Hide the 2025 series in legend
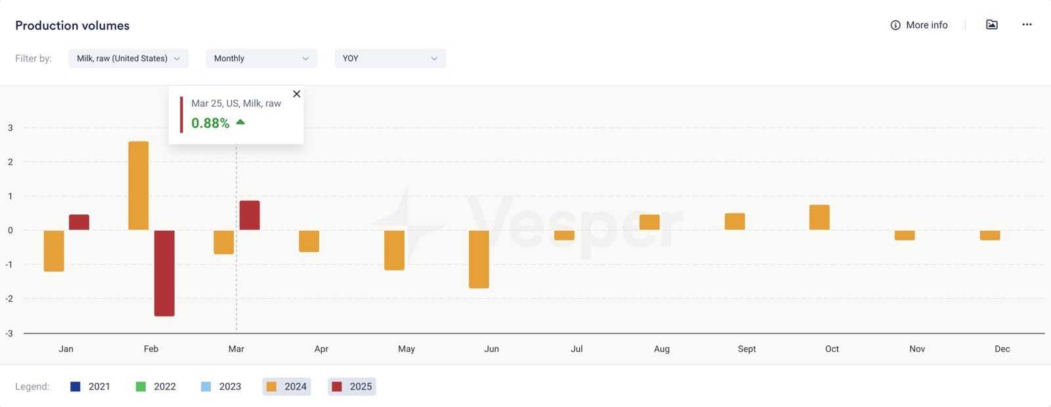 (x=352, y=387)
